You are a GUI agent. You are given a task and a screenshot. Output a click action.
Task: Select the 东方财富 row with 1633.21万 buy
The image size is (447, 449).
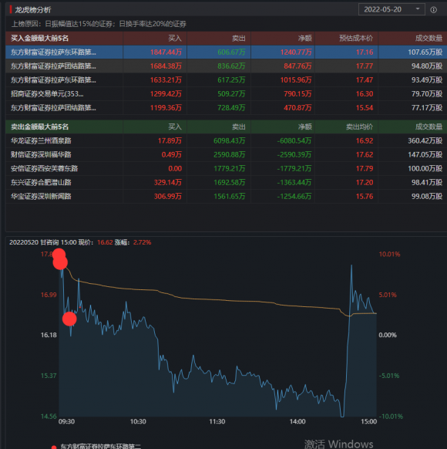click(226, 80)
